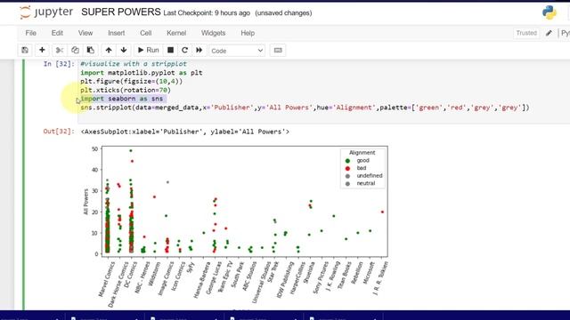
Task: Open the View menu
Action: tap(85, 33)
